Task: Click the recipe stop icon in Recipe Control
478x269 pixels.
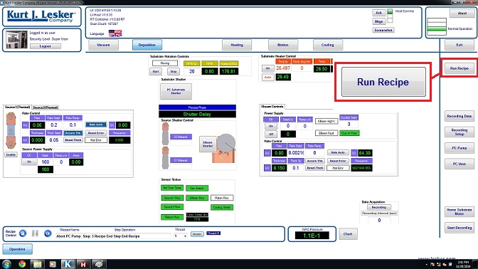Action: (23, 233)
